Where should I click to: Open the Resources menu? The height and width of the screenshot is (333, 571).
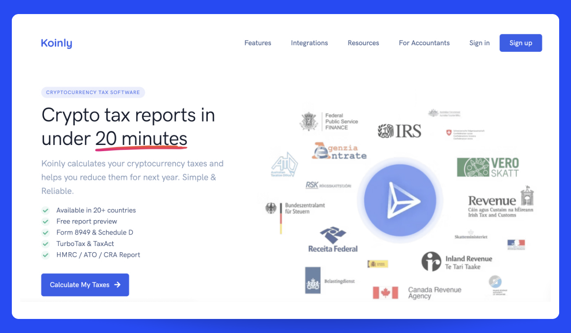[363, 43]
